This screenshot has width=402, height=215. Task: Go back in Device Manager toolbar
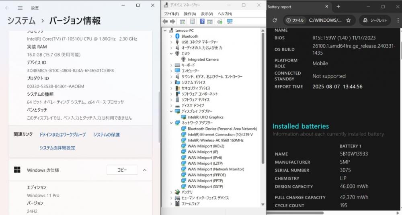pos(165,22)
